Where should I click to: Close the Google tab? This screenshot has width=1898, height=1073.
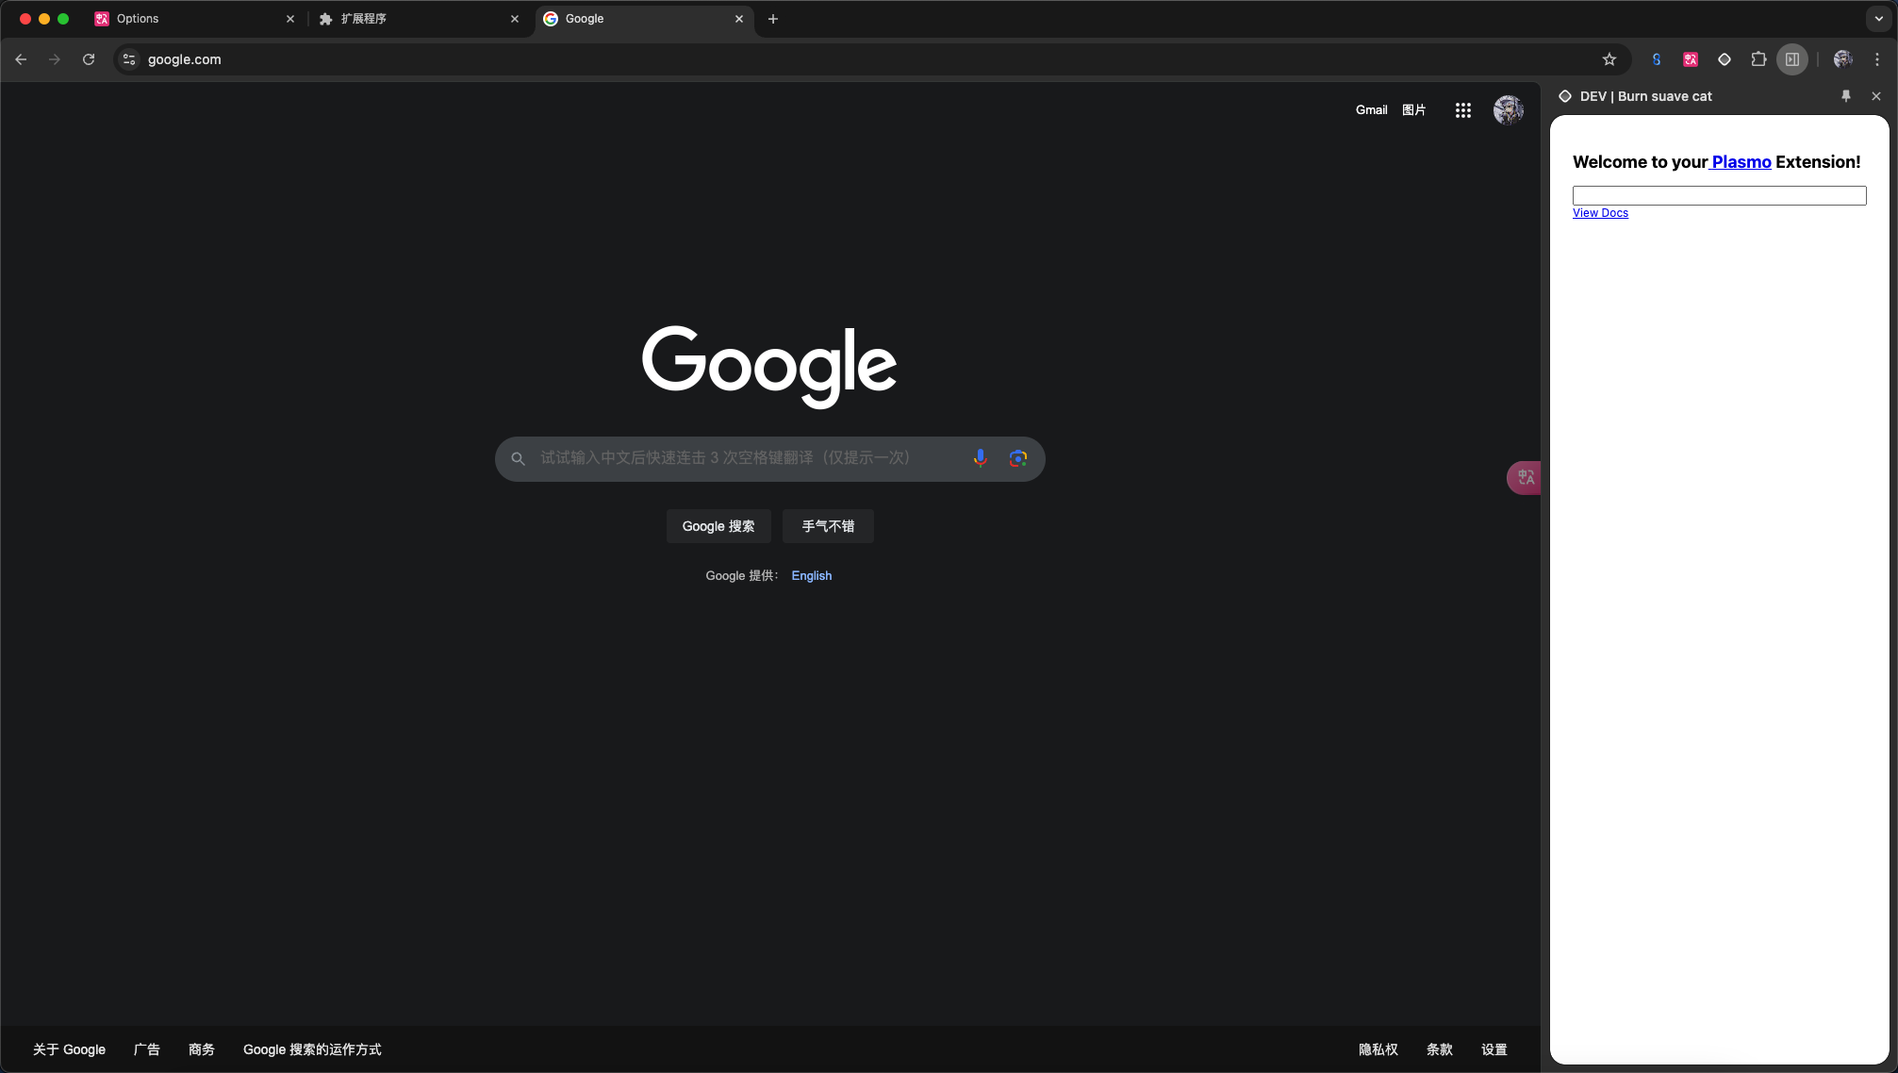739,19
